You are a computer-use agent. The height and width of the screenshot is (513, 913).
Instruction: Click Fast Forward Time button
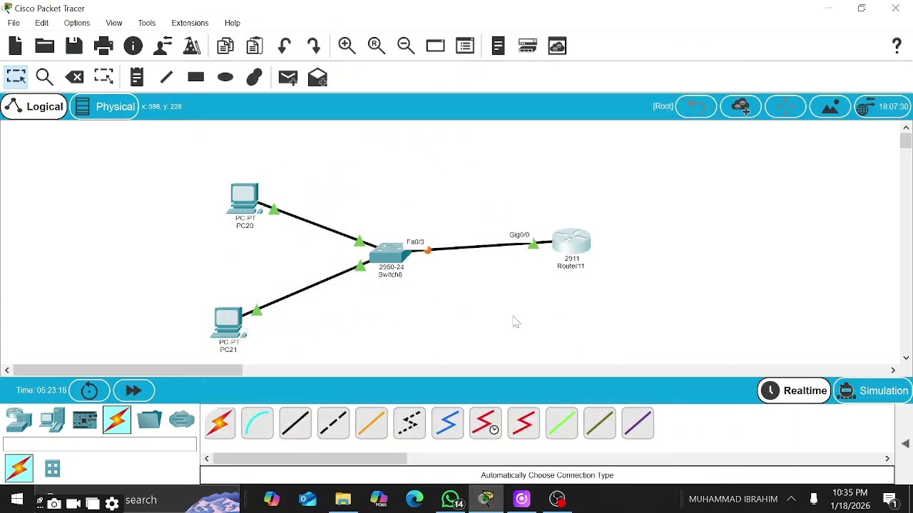click(x=133, y=390)
